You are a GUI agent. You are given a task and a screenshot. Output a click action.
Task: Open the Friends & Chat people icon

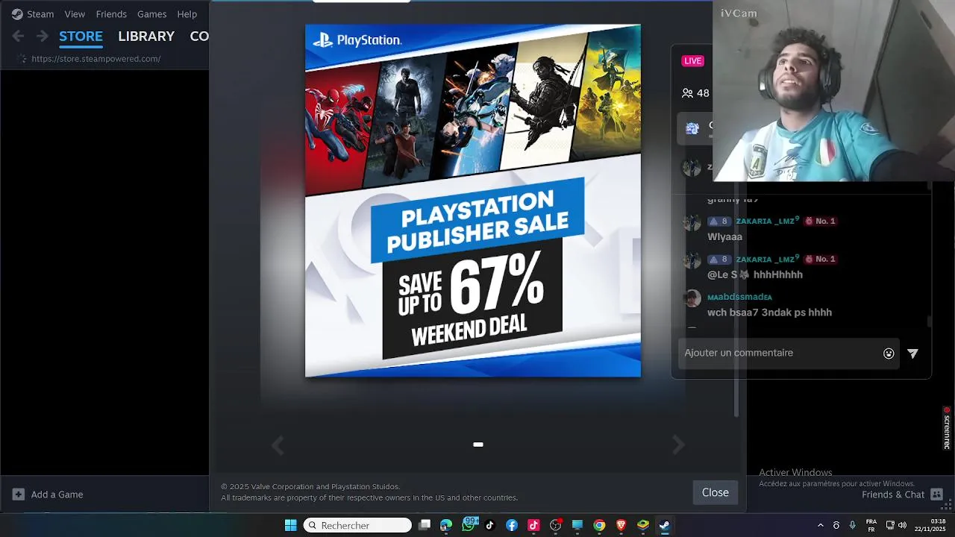(937, 494)
